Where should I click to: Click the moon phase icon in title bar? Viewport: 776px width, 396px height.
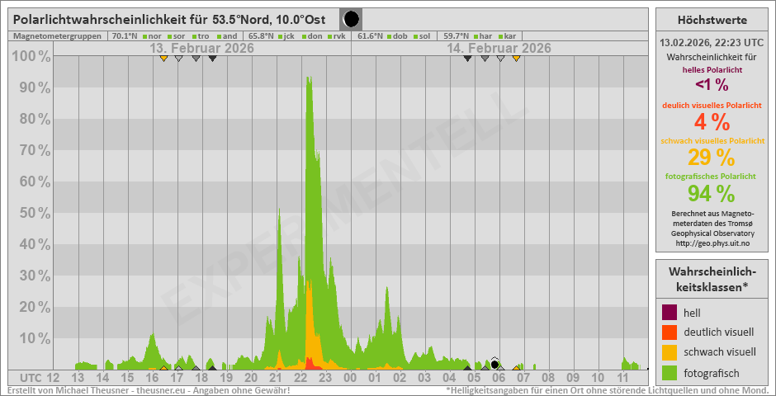tap(351, 19)
